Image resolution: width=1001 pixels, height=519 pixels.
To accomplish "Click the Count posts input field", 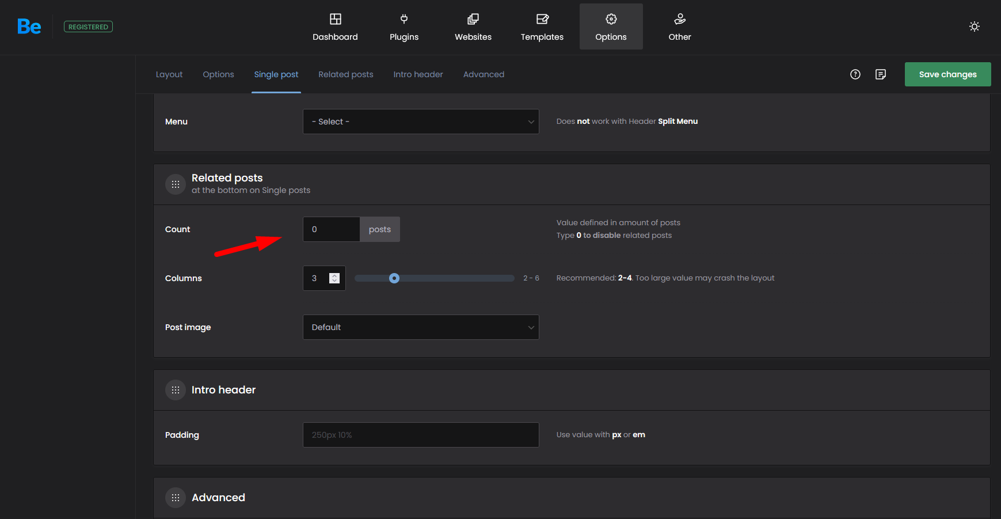I will coord(332,229).
